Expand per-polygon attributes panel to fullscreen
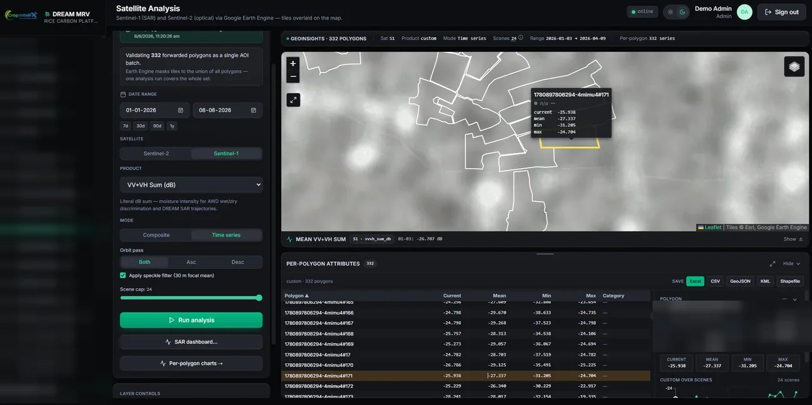 (x=773, y=264)
